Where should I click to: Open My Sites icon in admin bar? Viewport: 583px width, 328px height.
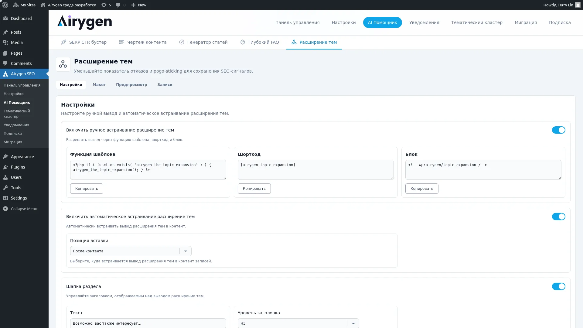(16, 5)
